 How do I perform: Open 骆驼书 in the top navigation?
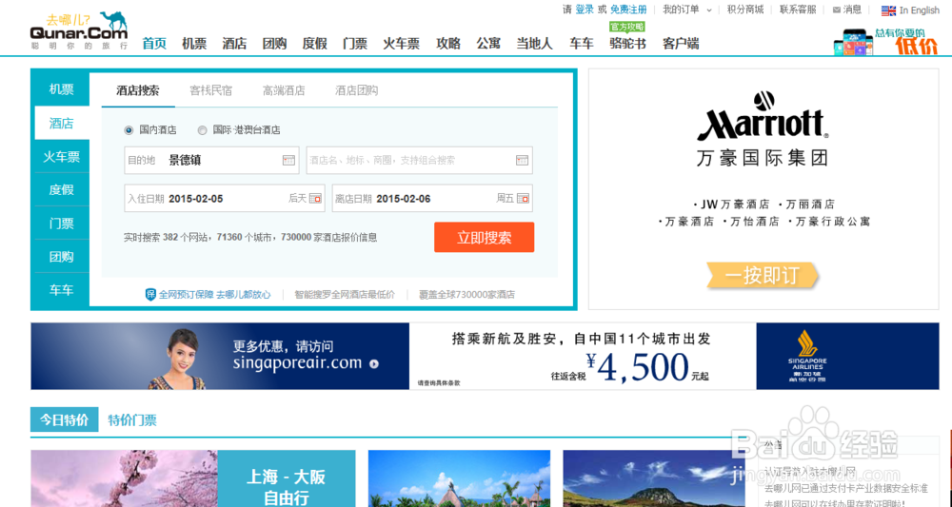tap(627, 44)
